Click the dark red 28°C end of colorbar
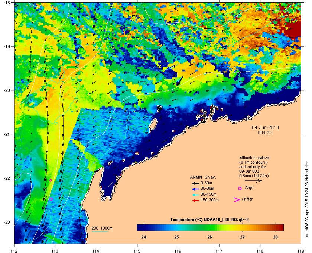 [x=280, y=227]
